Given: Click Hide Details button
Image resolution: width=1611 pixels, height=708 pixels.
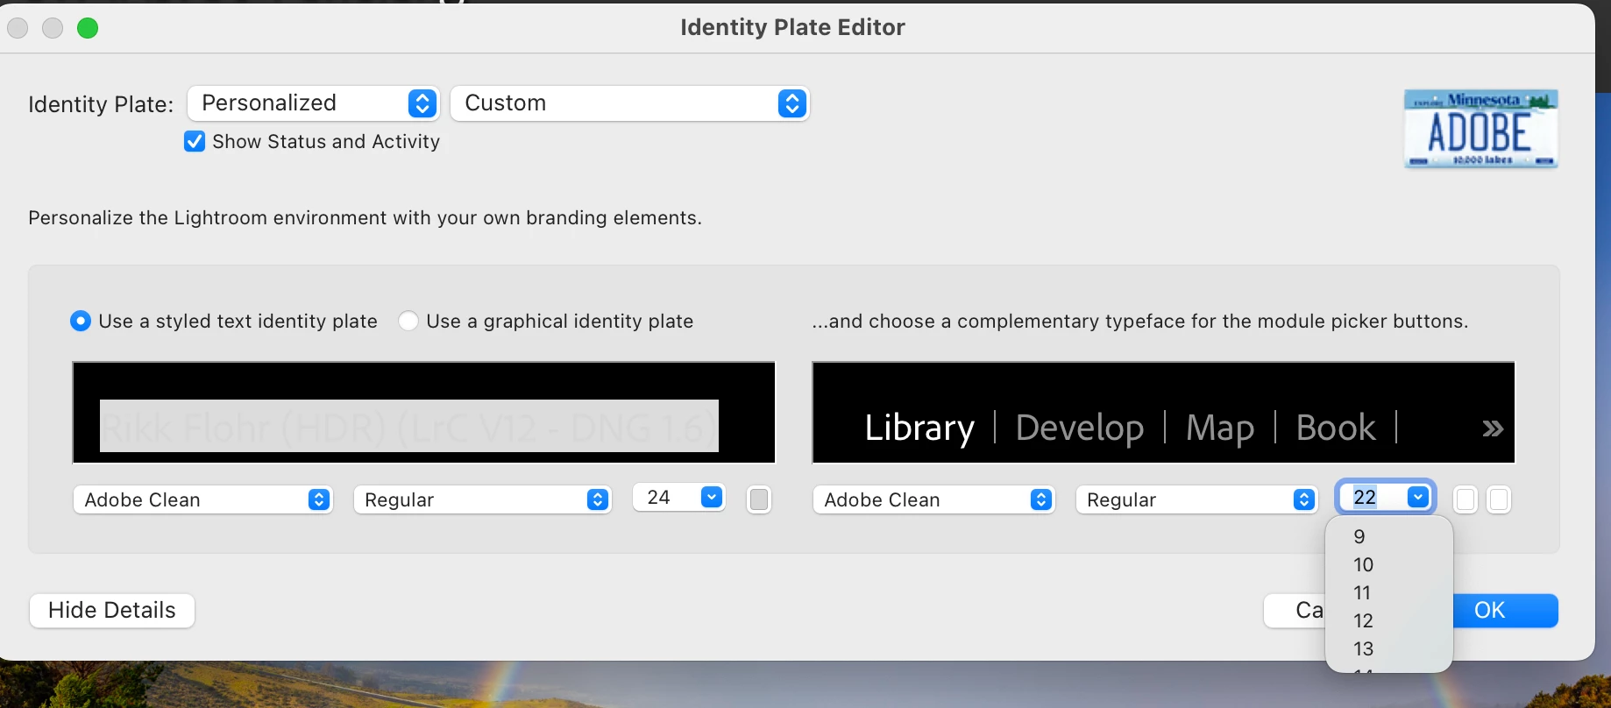Looking at the screenshot, I should pos(112,611).
